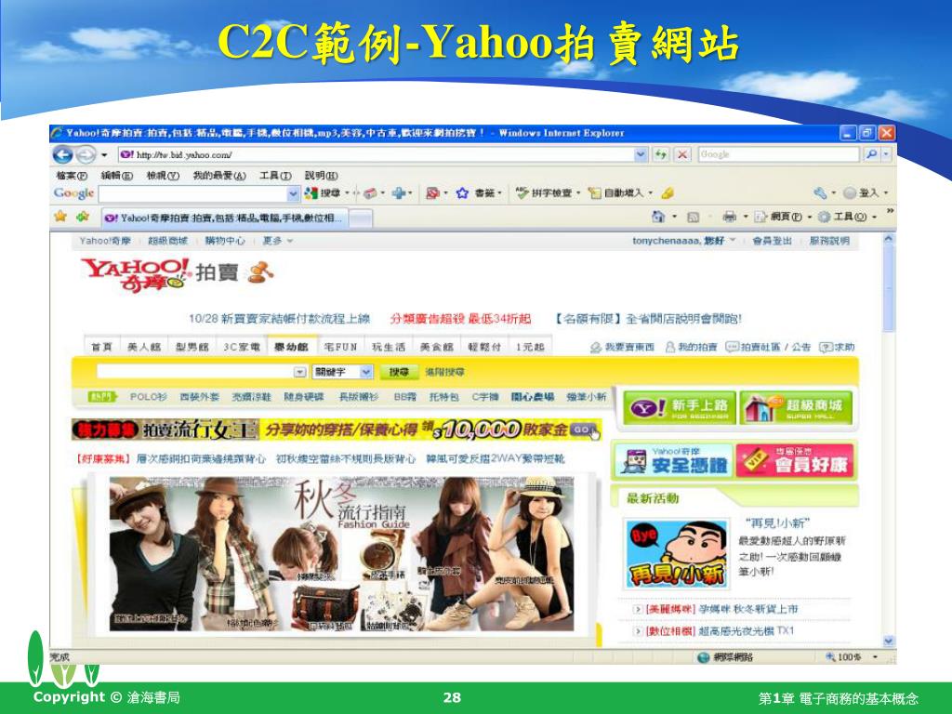Click the empty New Tab button
Image resolution: width=952 pixels, height=714 pixels.
360,218
